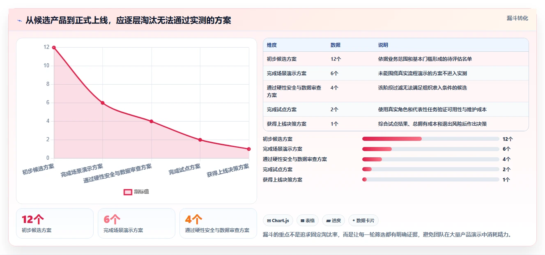
Task: Select the 数据卡片 chip
Action: (x=363, y=221)
